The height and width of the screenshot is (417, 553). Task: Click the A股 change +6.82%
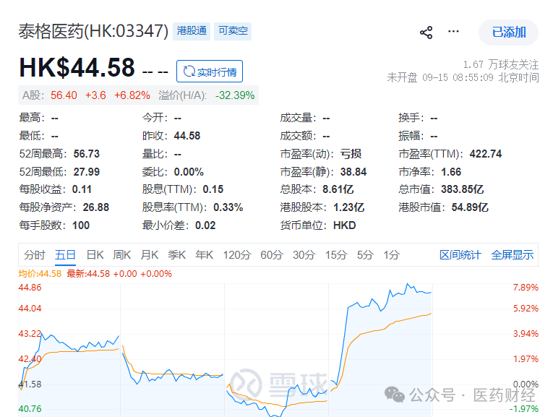point(132,95)
